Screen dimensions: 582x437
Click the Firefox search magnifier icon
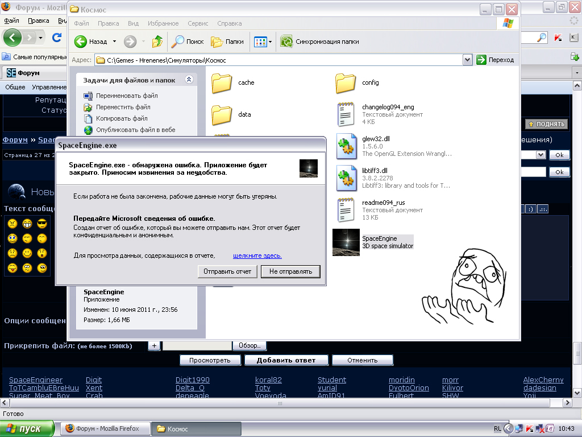542,38
